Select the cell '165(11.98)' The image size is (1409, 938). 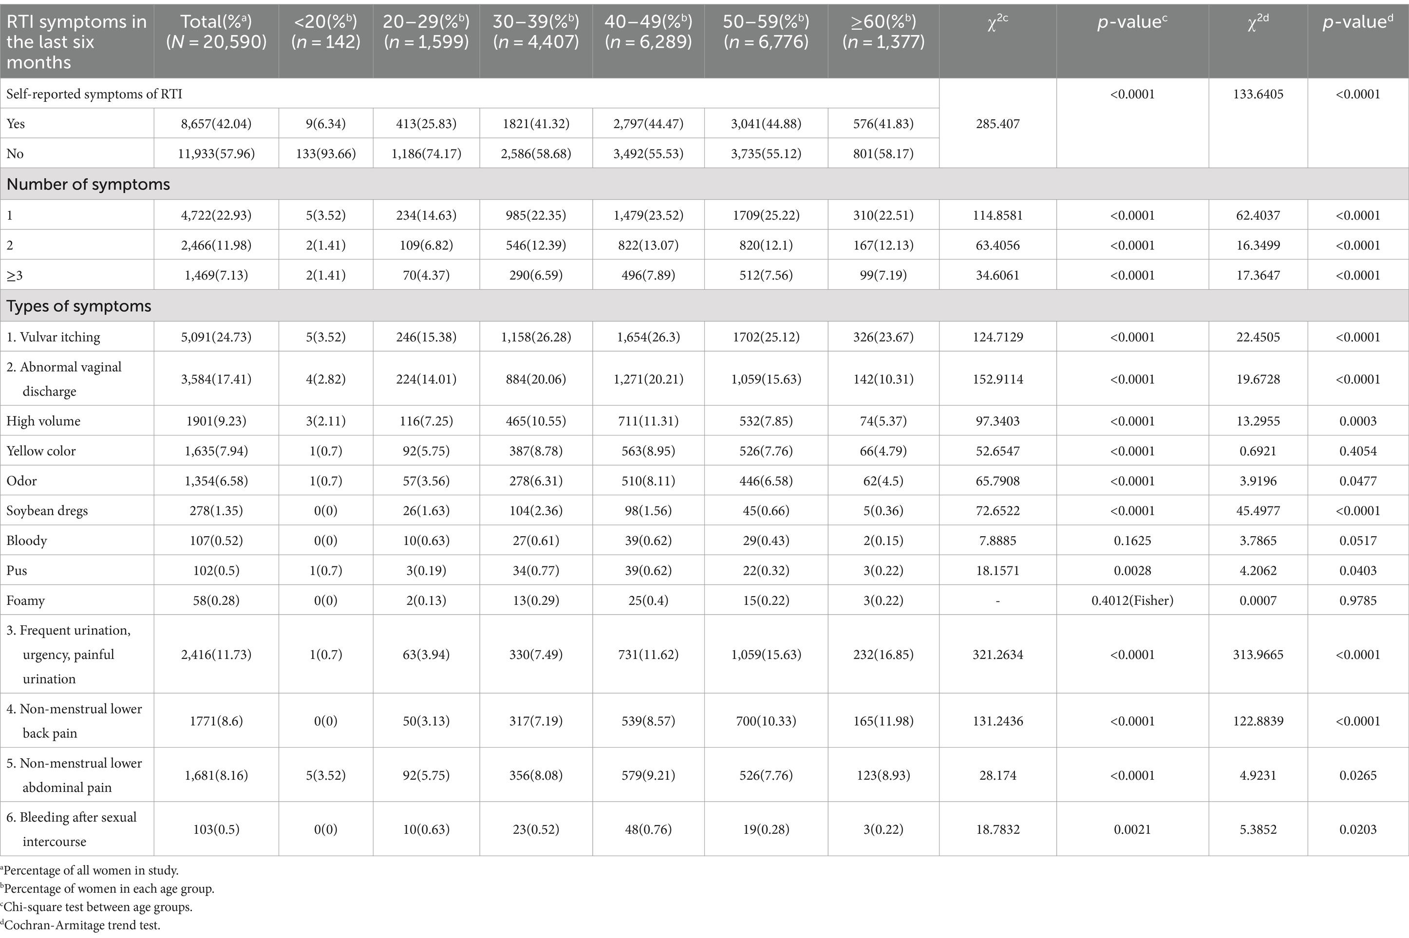click(883, 721)
